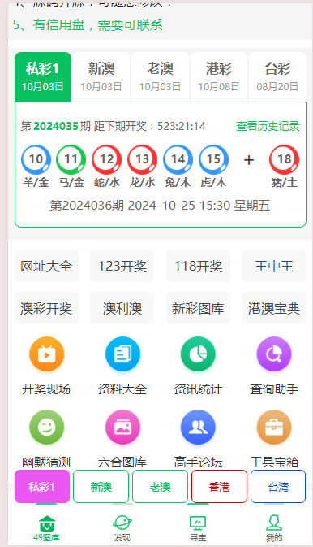Image resolution: width=313 pixels, height=547 pixels.
Task: Click red lottery ball number 12
Action: click(107, 159)
